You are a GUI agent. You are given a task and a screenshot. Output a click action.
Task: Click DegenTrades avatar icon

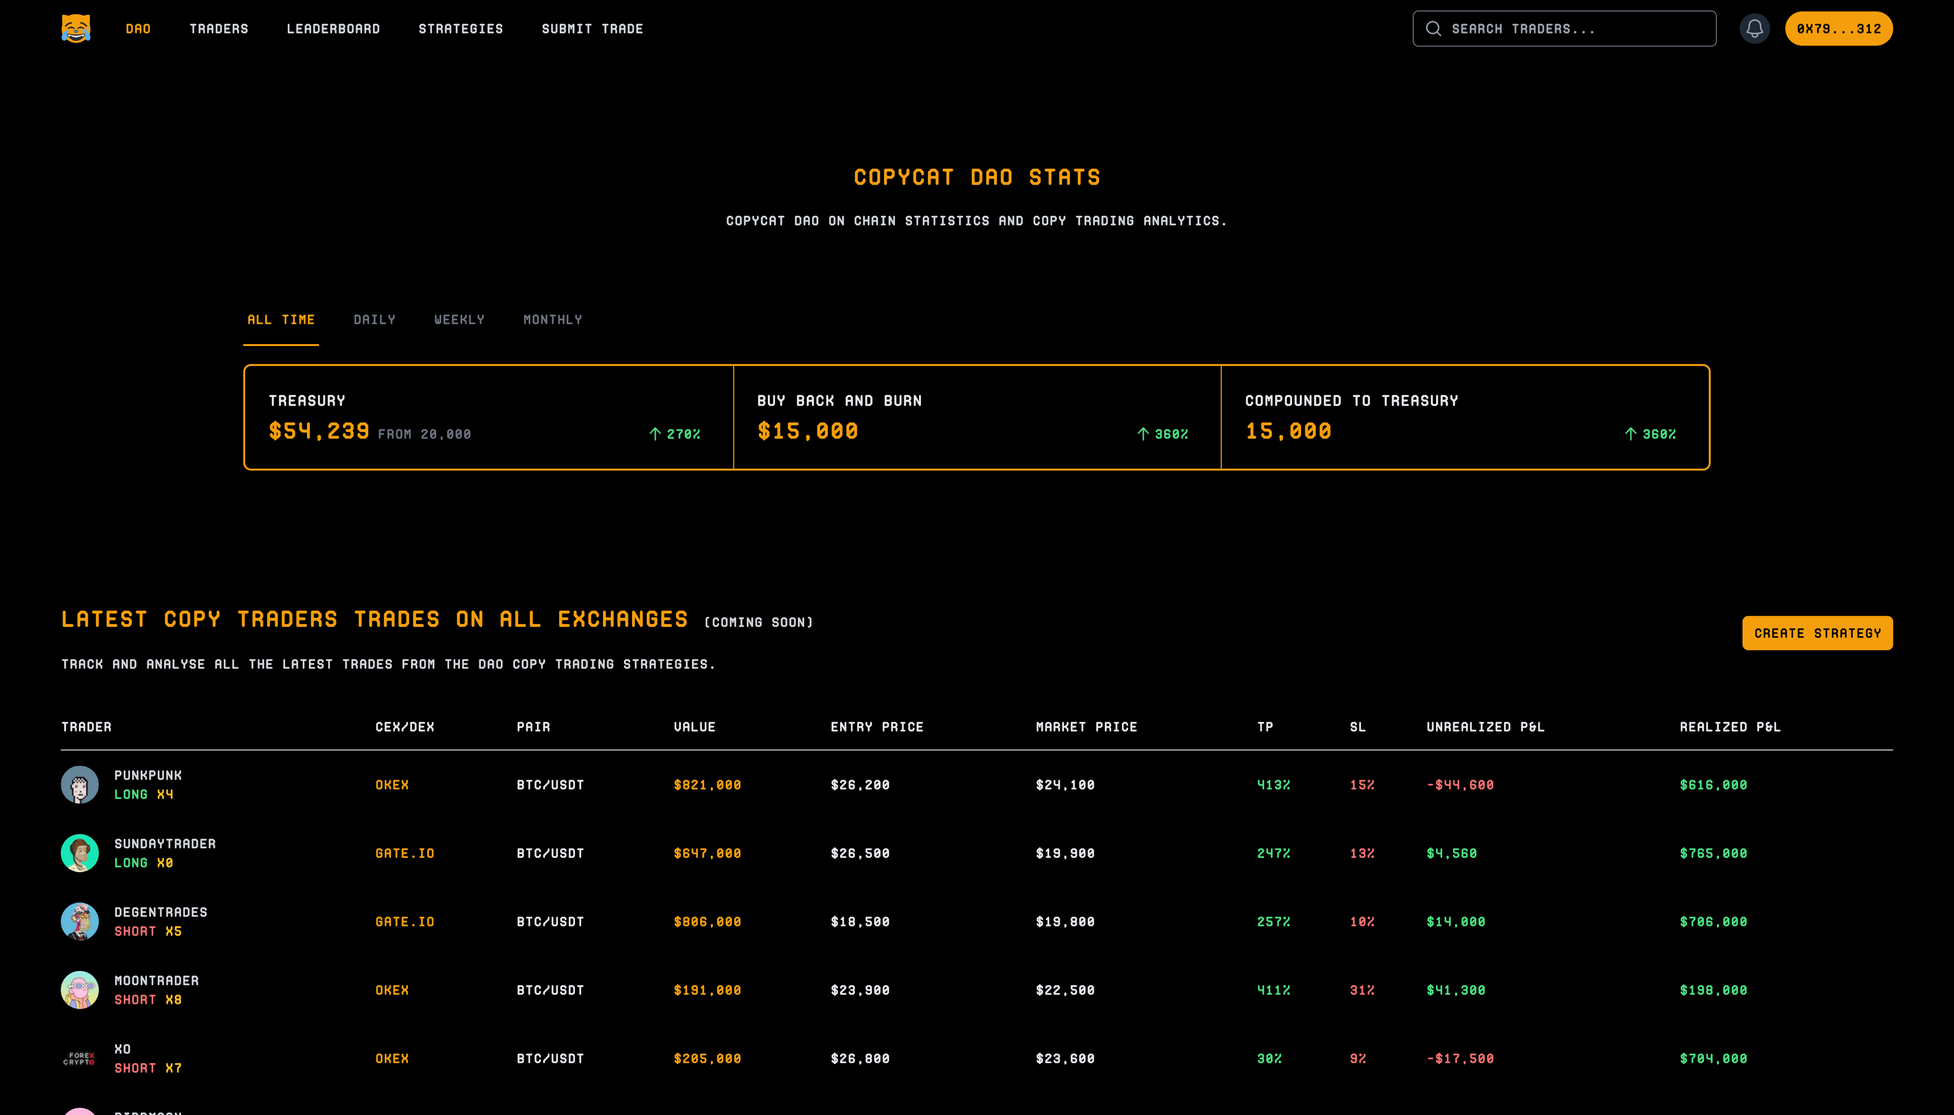[79, 921]
